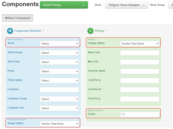The height and width of the screenshot is (129, 173).
Task: Open the Press Option select dropdown
Action: point(59,80)
